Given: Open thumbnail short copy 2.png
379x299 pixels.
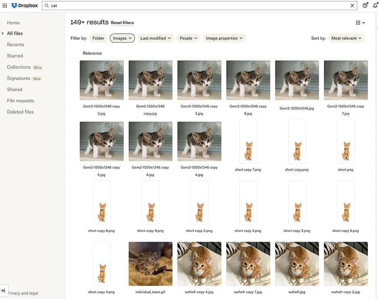Looking at the screenshot, I should pyautogui.click(x=200, y=202).
